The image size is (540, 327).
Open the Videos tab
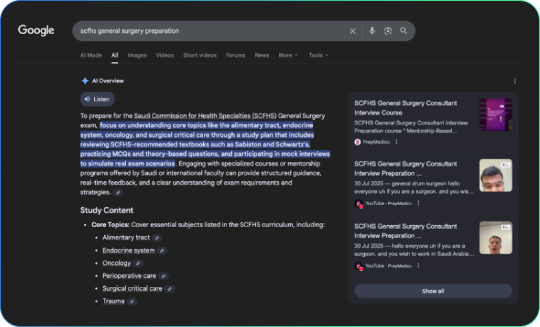[165, 55]
